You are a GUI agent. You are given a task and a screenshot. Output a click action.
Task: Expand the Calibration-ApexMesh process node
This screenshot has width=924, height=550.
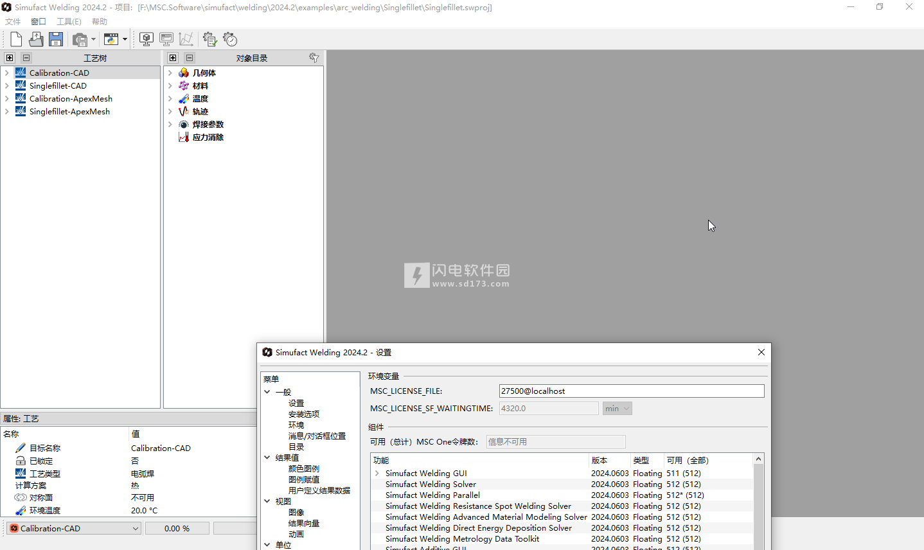coord(7,99)
